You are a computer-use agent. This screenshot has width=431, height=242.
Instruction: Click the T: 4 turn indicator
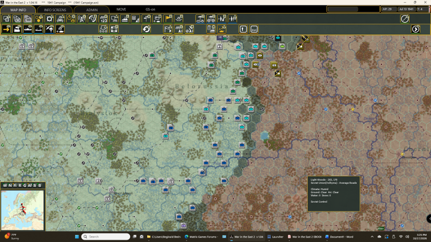point(422,9)
